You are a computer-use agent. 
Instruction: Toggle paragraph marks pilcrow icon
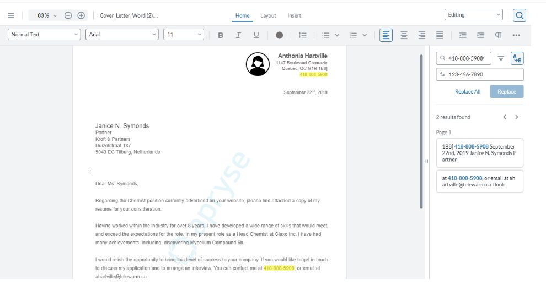(x=499, y=35)
